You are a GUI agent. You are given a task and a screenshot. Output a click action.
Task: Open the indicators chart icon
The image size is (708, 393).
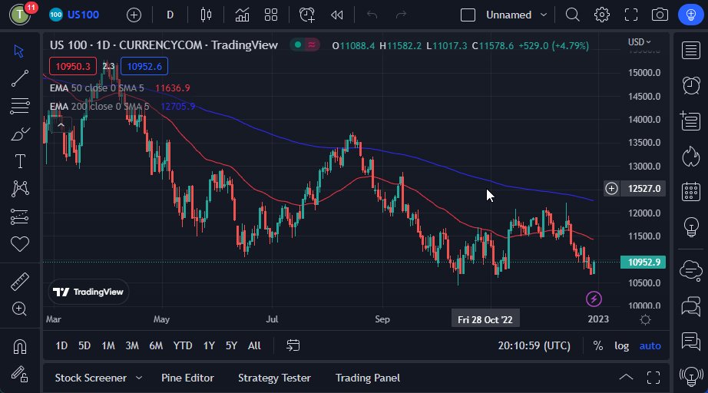[x=242, y=15]
